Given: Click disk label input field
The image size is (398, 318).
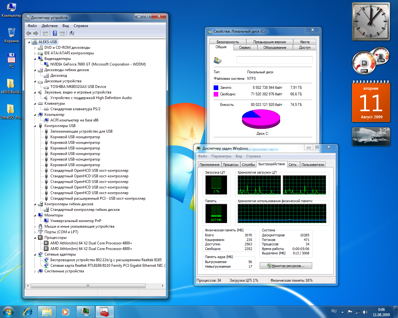Looking at the screenshot, I should 275,60.
